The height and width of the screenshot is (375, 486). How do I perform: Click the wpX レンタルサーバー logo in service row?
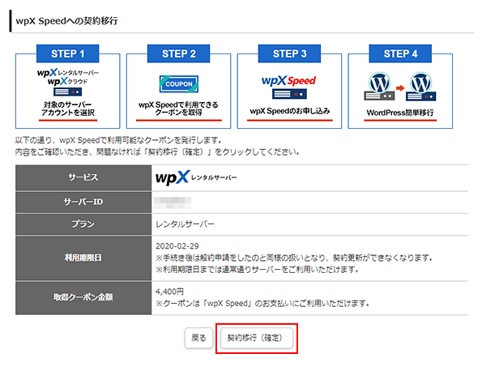pyautogui.click(x=196, y=177)
